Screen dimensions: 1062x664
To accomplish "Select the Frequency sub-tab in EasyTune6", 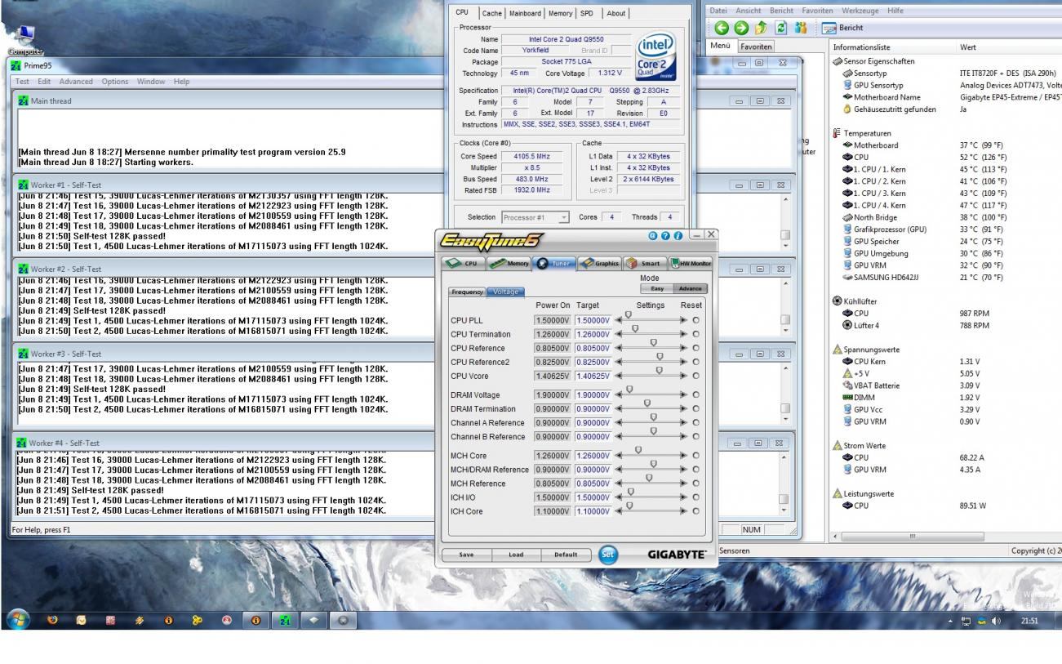I will click(x=467, y=292).
